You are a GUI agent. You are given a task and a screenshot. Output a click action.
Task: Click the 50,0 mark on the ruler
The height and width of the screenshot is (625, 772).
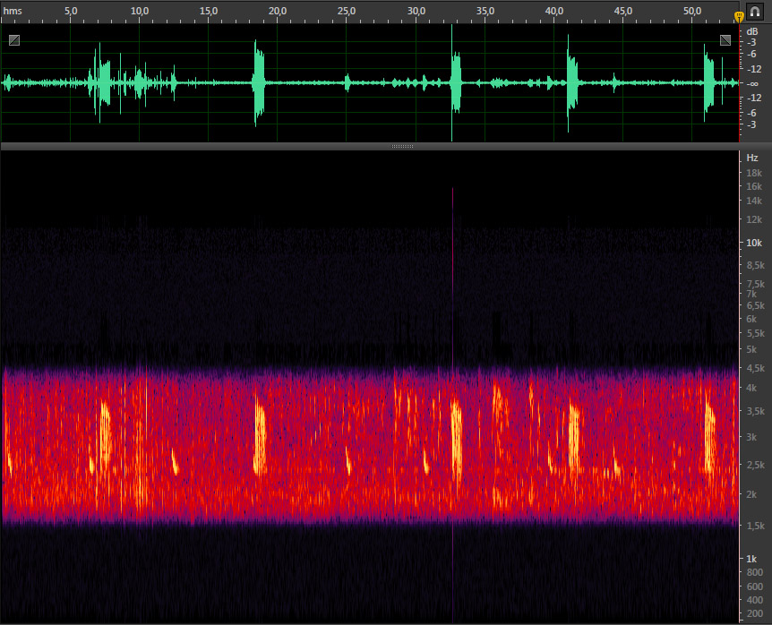[692, 11]
